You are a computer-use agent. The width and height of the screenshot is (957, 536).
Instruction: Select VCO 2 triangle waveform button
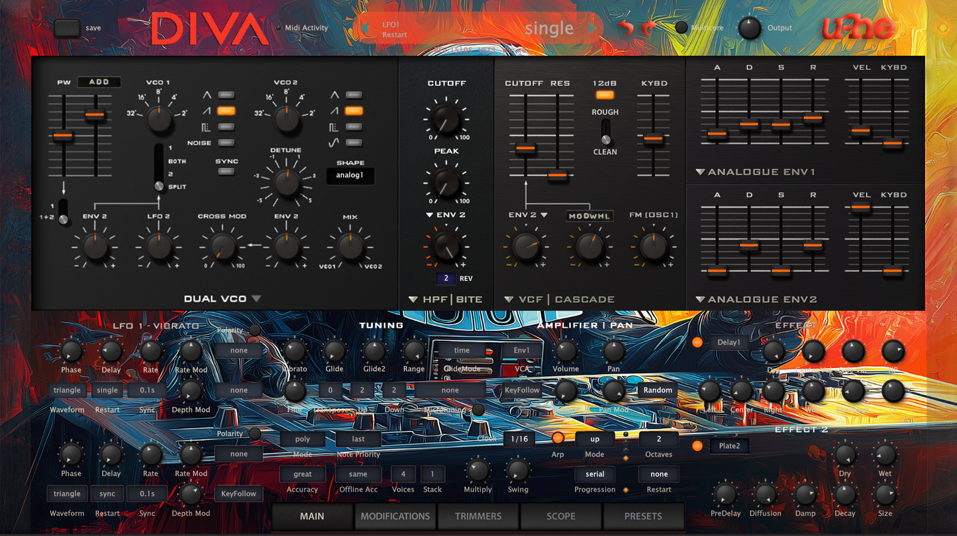click(x=354, y=95)
